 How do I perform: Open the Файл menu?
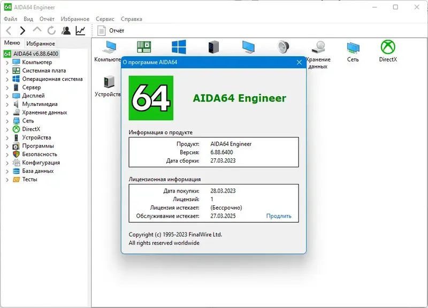[x=11, y=19]
